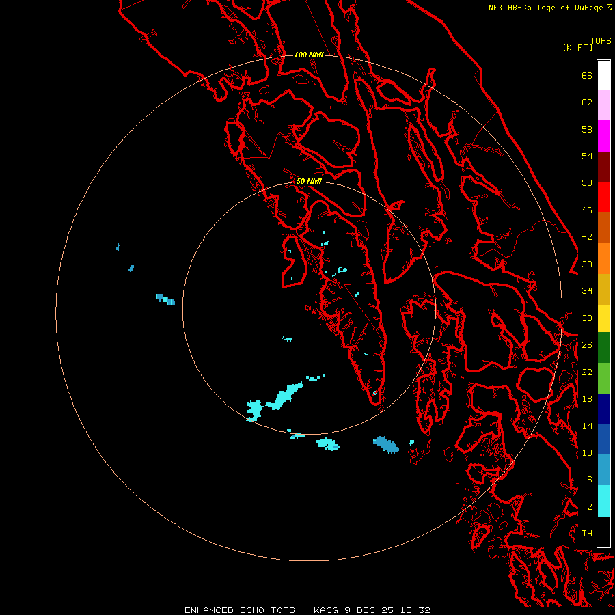Viewport: 615px width, 615px height.
Task: Click the light green swatch between 26 and 22
Action: (x=603, y=379)
